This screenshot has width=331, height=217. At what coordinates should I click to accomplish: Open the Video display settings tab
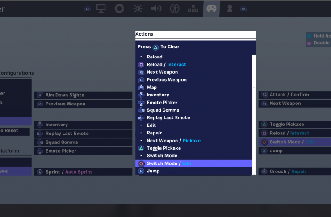101,8
